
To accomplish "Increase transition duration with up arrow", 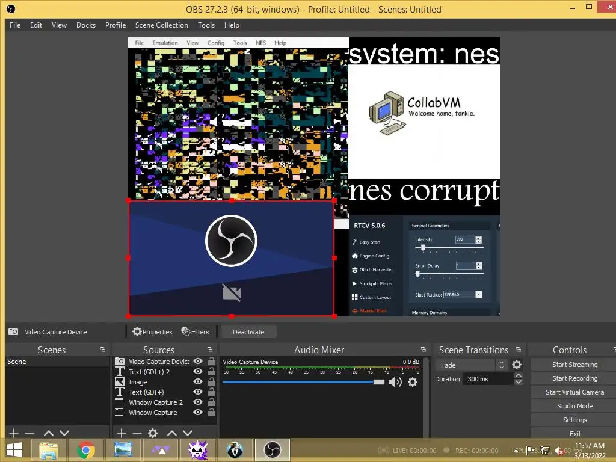I will point(519,375).
